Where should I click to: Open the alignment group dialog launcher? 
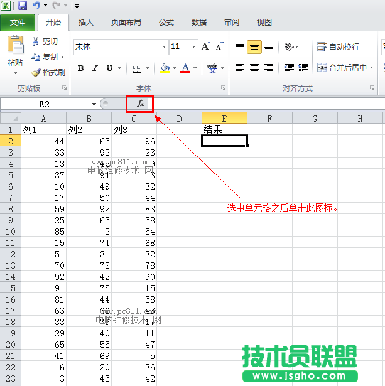click(372, 88)
